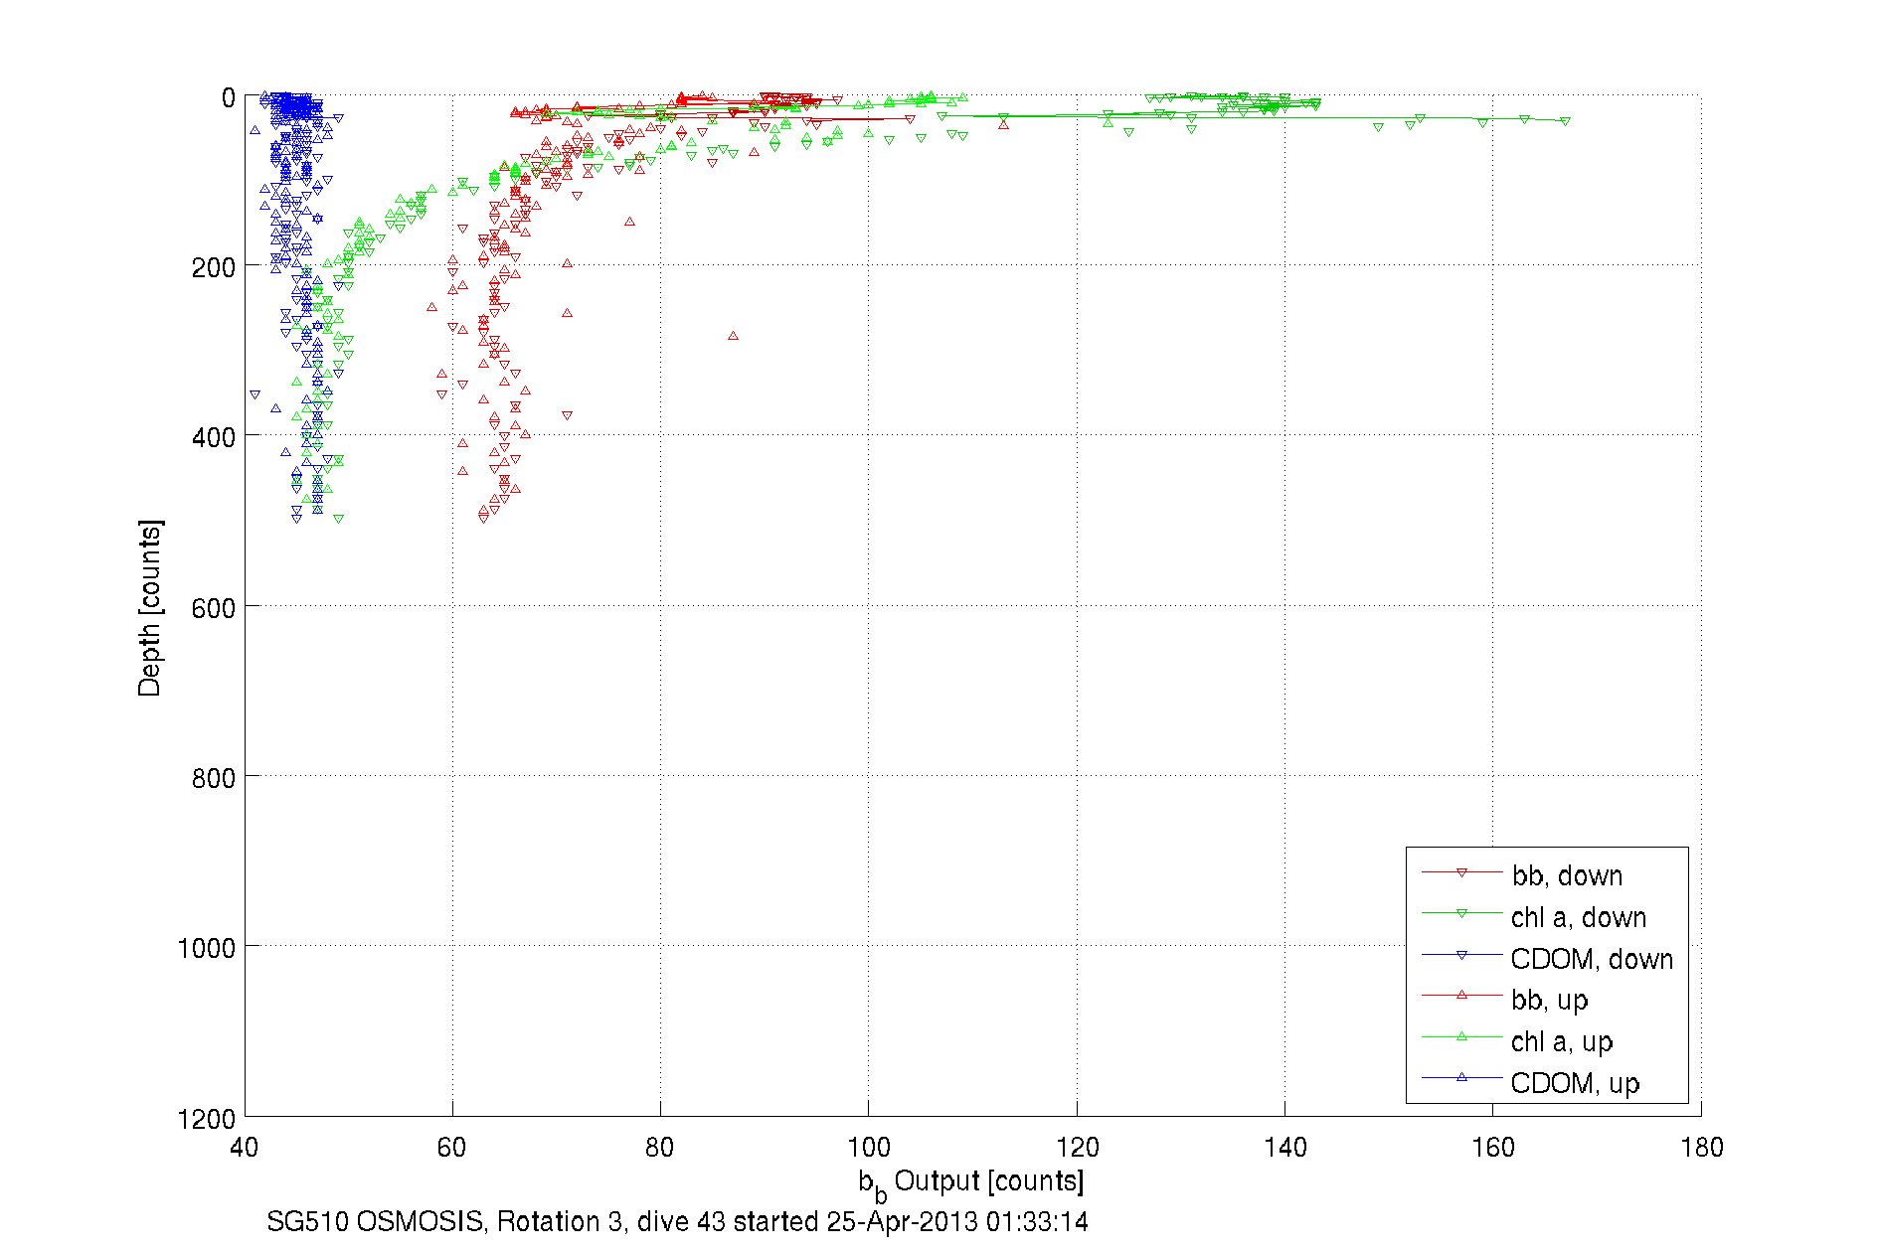The image size is (1880, 1254).
Task: Click the y-axis tick label 0
Action: pyautogui.click(x=228, y=97)
